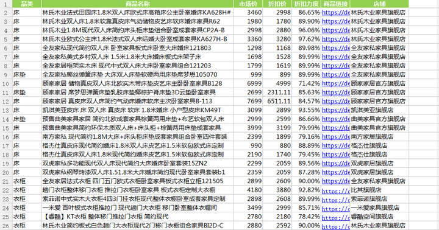Click the product name ending KA628H#
The width and height of the screenshot is (439, 230).
click(x=137, y=12)
